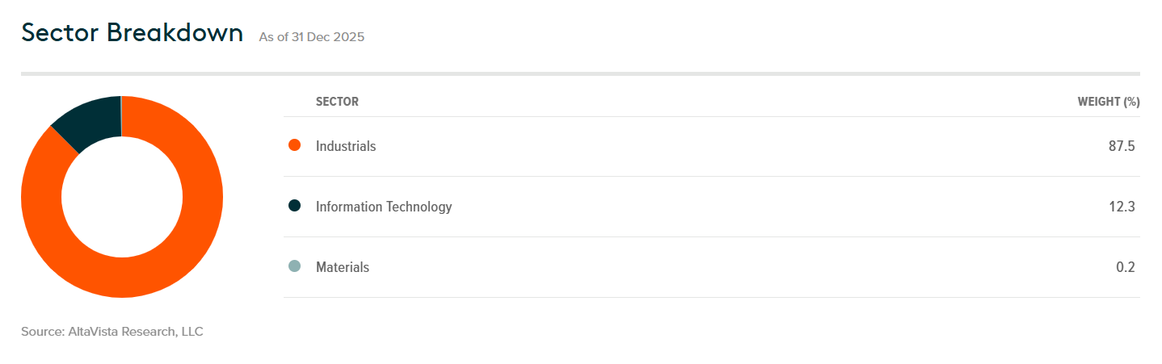Viewport: 1162px width, 364px height.
Task: Click the gray-blue Materials legend dot
Action: click(294, 266)
